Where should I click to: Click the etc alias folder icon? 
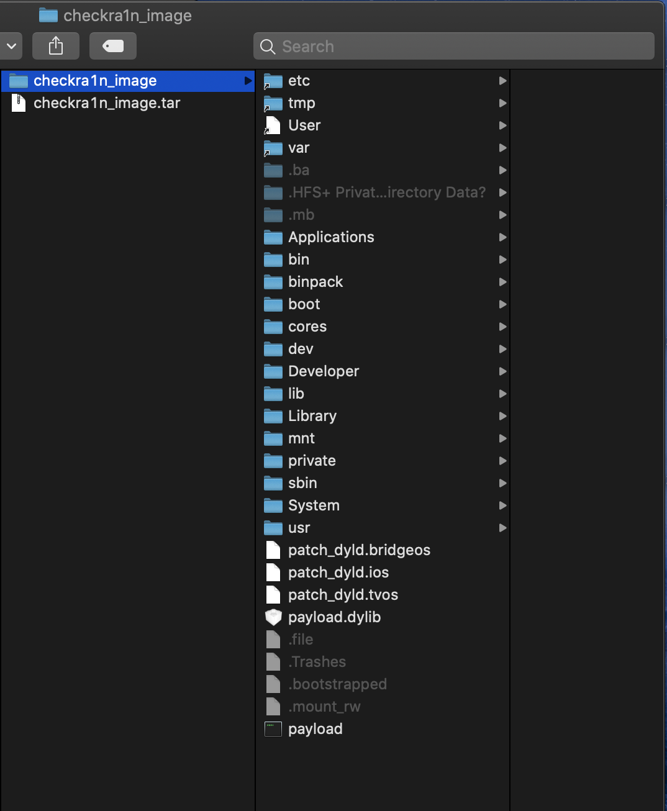point(273,81)
